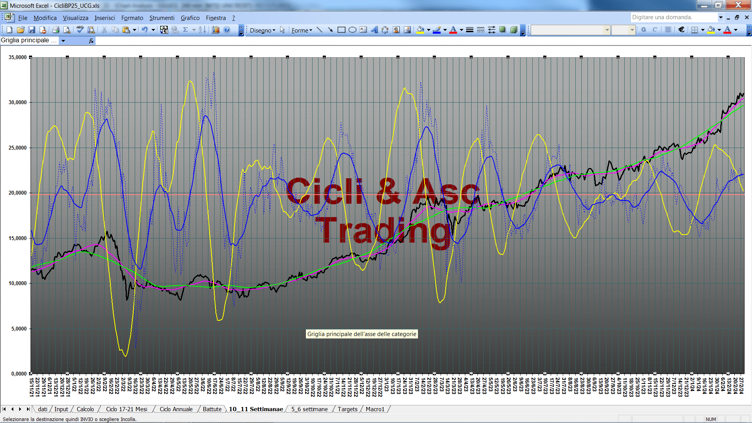Insert a diagram or organization chart

pyautogui.click(x=385, y=30)
